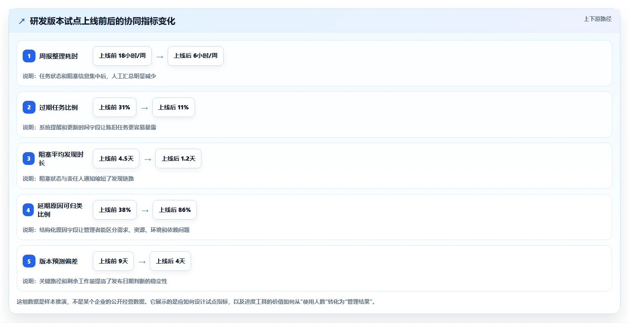This screenshot has height=323, width=629.
Task: Select the 上线前 18小时/周 chip
Action: tap(122, 56)
